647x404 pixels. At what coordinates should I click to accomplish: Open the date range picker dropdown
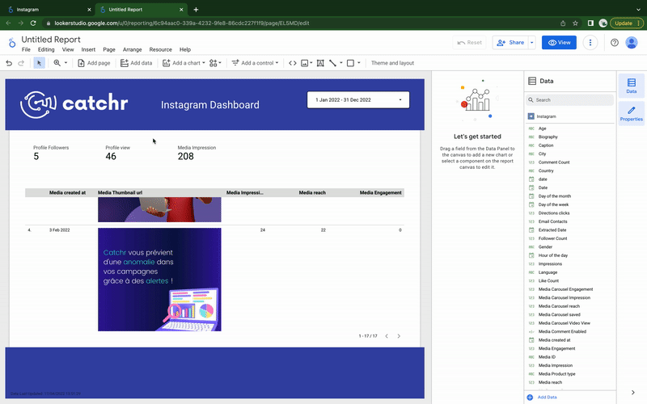click(358, 100)
